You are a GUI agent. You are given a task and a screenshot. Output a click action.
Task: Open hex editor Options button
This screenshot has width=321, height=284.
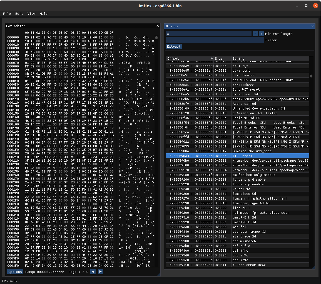pyautogui.click(x=15, y=272)
